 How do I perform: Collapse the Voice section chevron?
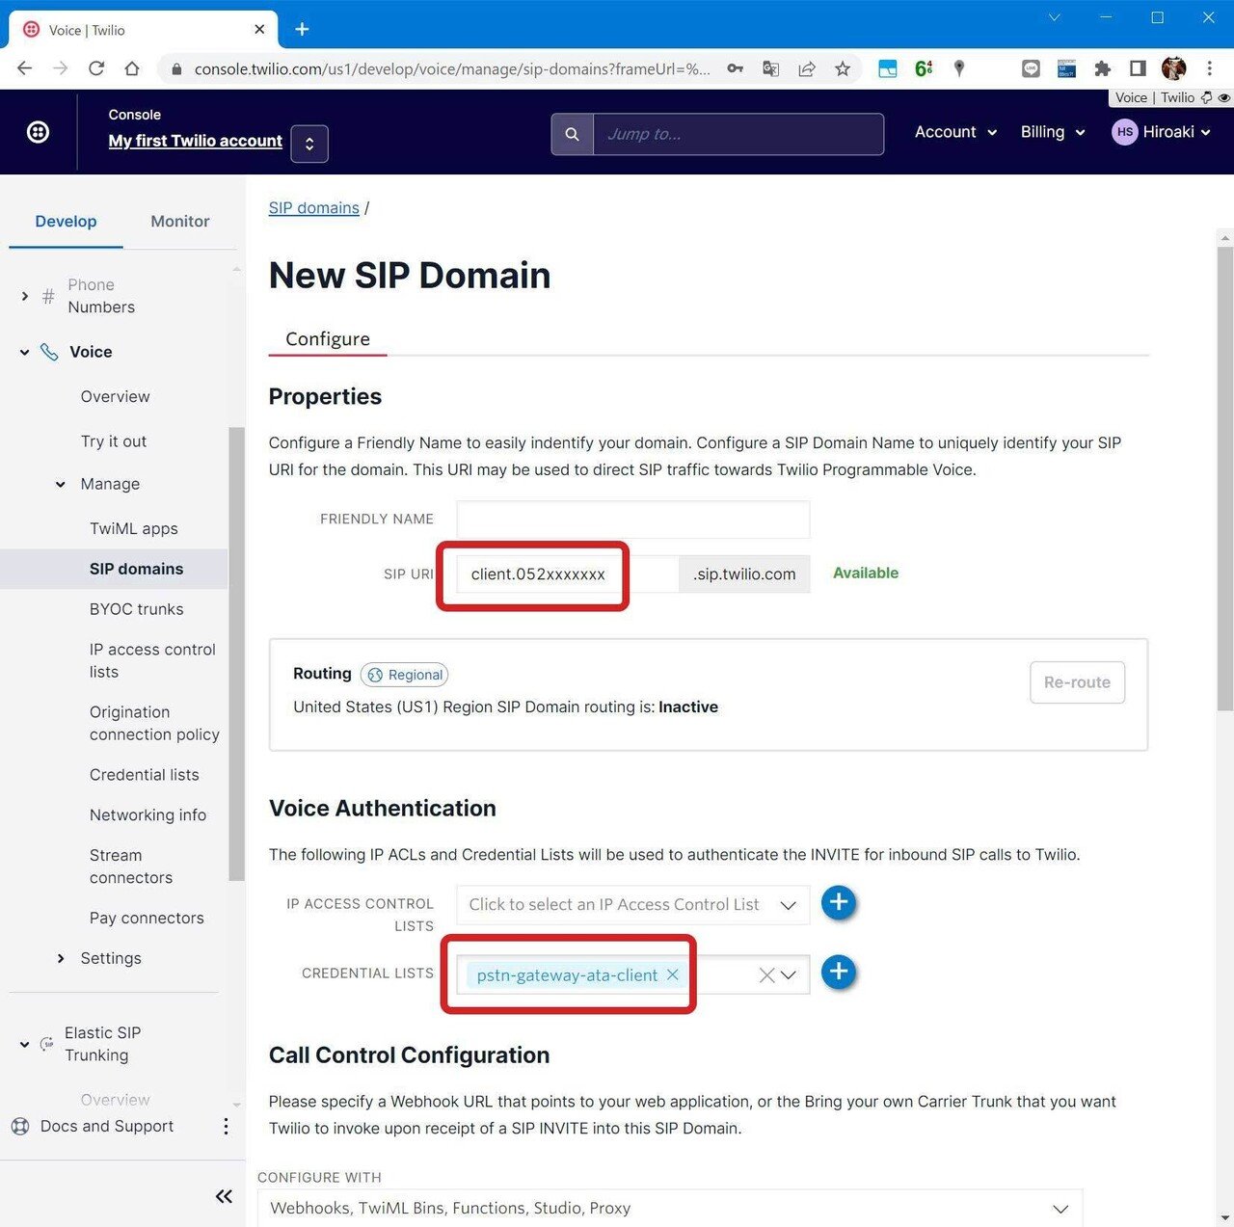(25, 352)
